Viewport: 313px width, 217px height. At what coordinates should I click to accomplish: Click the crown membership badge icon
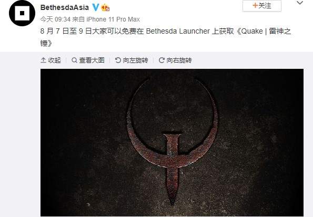pyautogui.click(x=105, y=8)
